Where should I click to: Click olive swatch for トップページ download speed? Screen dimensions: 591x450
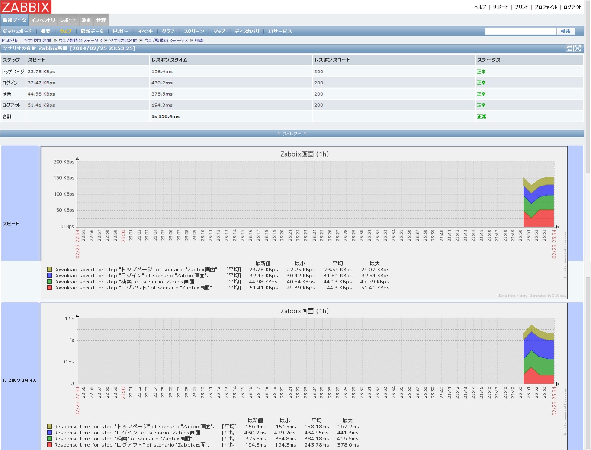(50, 269)
